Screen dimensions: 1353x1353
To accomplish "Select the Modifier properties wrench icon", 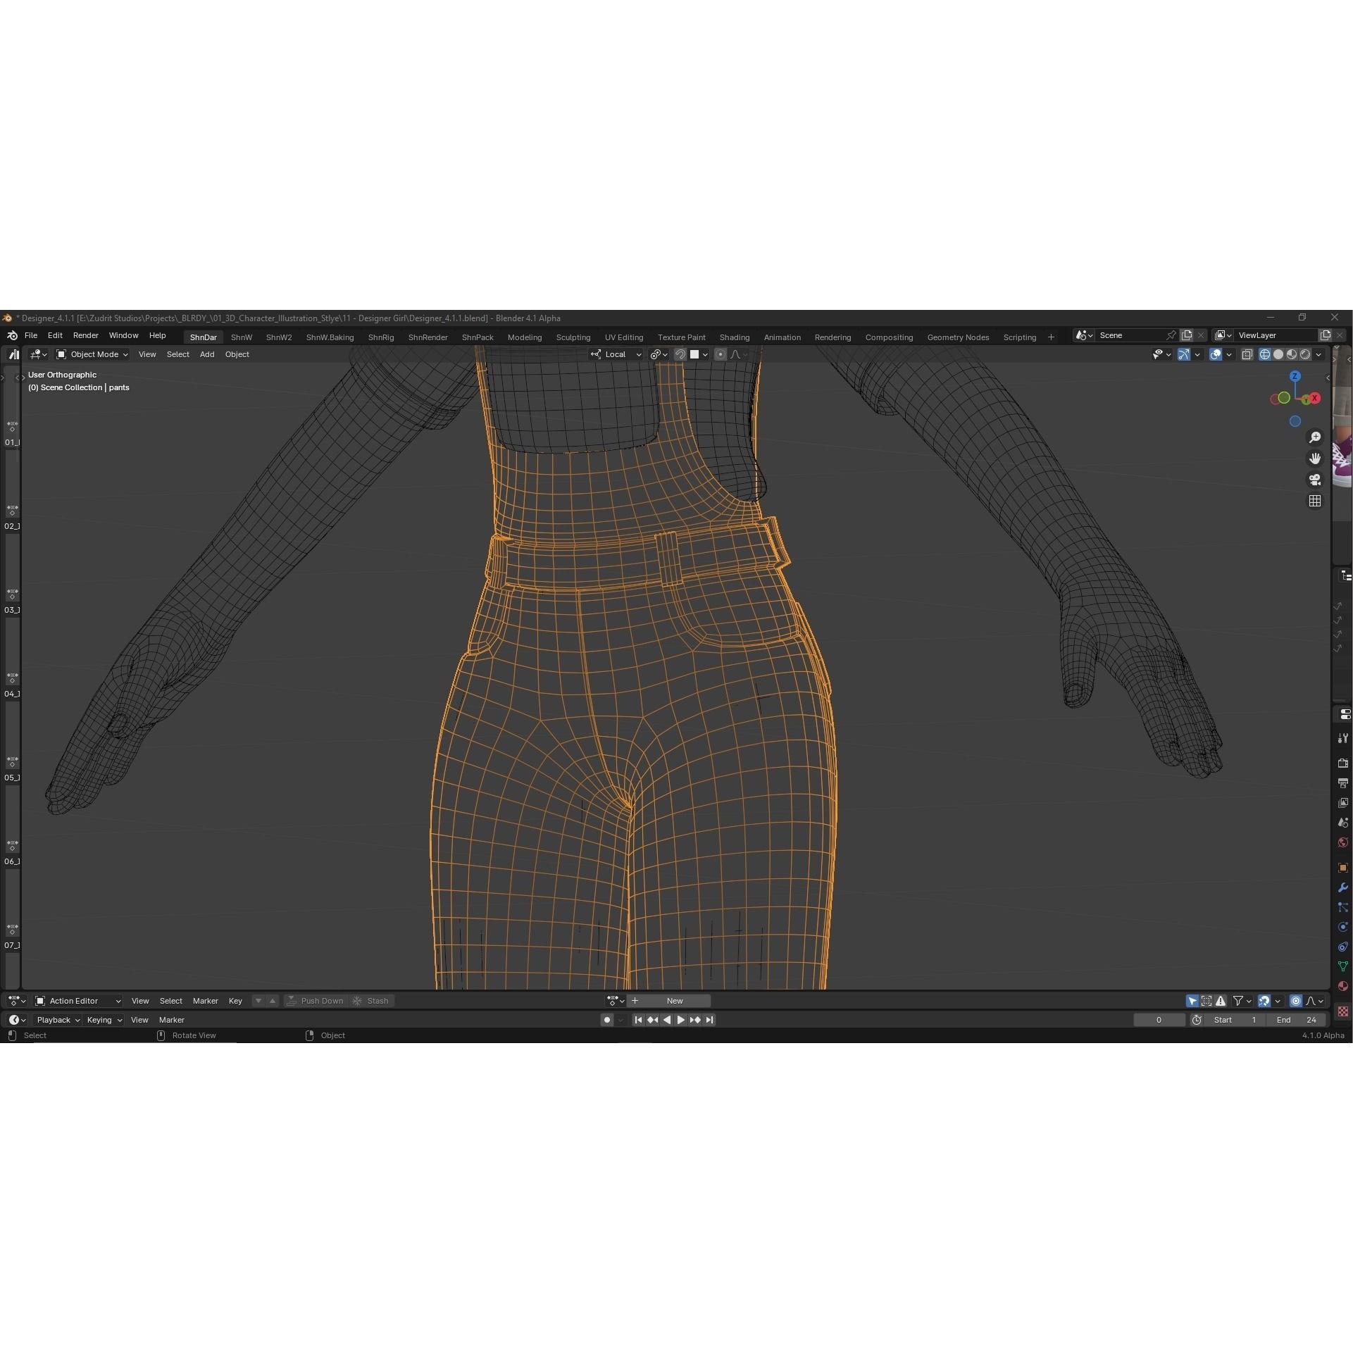I will 1343,887.
